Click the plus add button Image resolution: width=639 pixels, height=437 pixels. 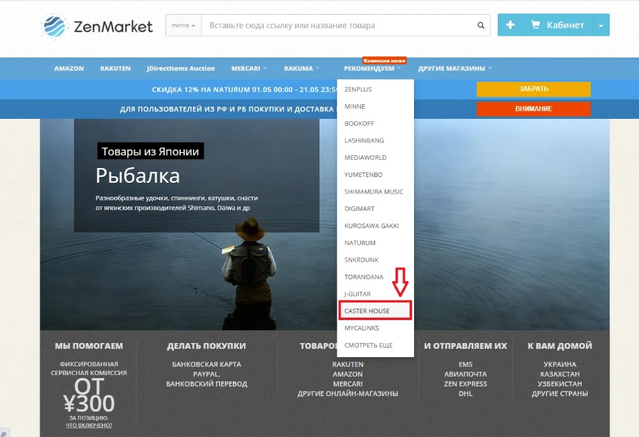[510, 25]
